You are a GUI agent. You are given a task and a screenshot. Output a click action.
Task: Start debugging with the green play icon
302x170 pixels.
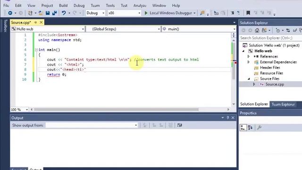pyautogui.click(x=146, y=13)
